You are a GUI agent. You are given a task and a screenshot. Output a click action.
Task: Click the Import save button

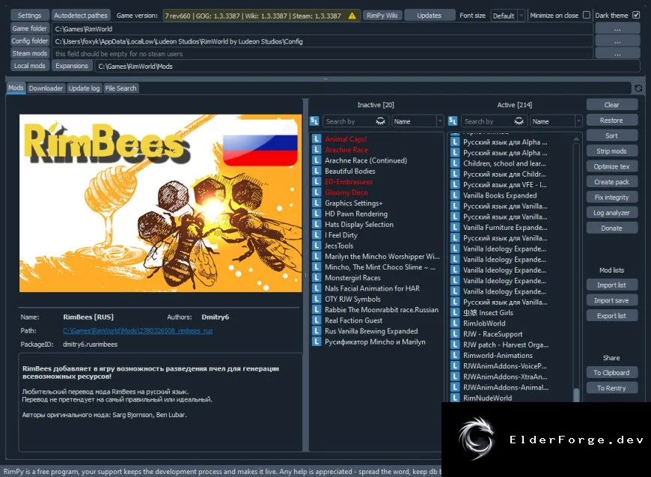[x=611, y=300]
